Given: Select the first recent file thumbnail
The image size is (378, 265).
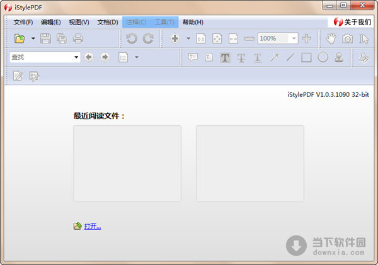Looking at the screenshot, I should click(x=127, y=163).
